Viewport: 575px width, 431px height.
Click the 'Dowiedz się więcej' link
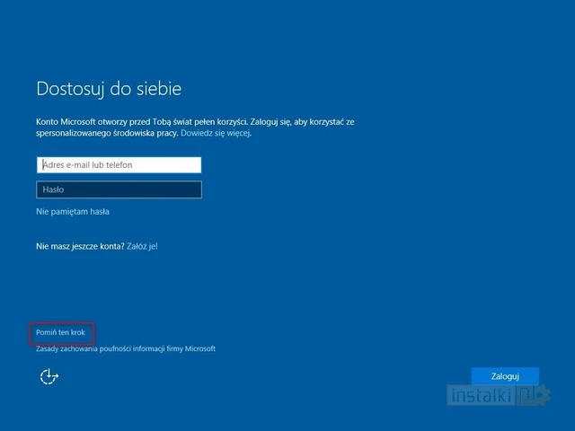(x=216, y=132)
